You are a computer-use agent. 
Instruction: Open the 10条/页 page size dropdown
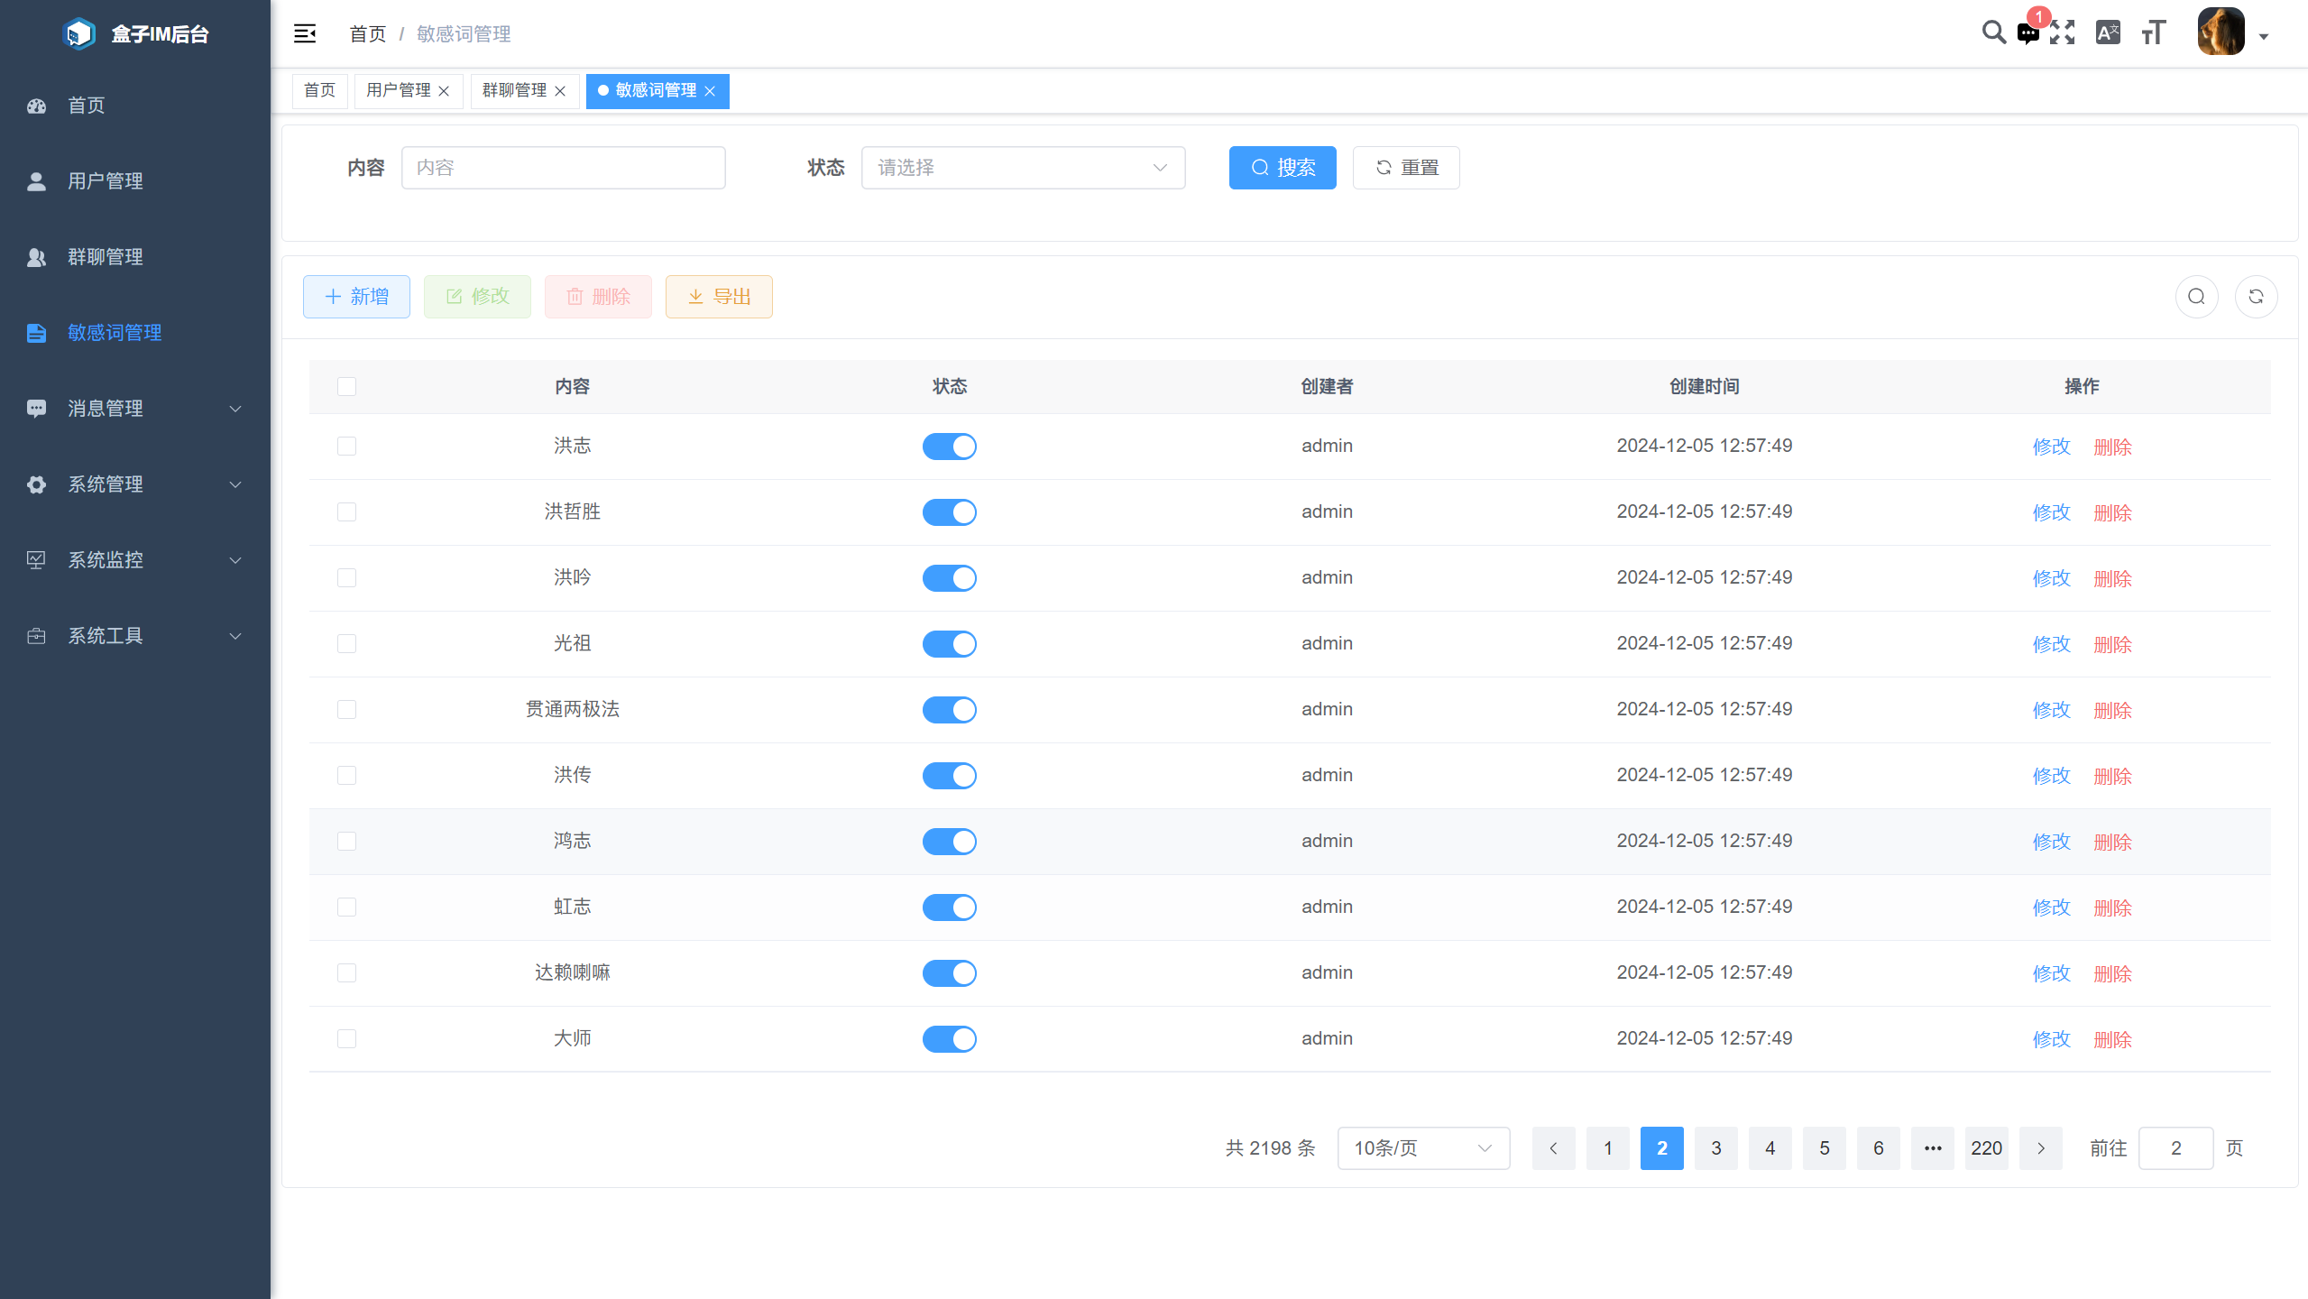(x=1422, y=1147)
